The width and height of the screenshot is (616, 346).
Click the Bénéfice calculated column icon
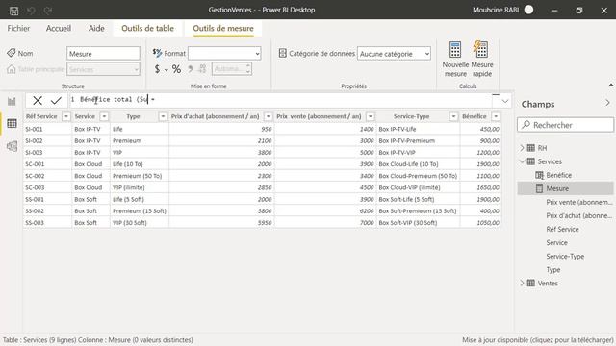[x=539, y=175]
